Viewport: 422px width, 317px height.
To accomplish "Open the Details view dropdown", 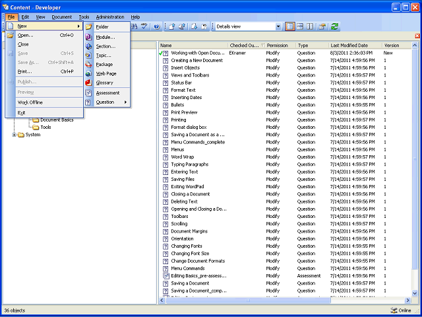I will click(x=278, y=26).
